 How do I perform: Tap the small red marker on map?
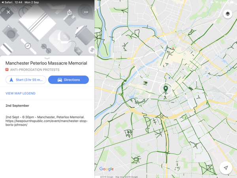173,49
